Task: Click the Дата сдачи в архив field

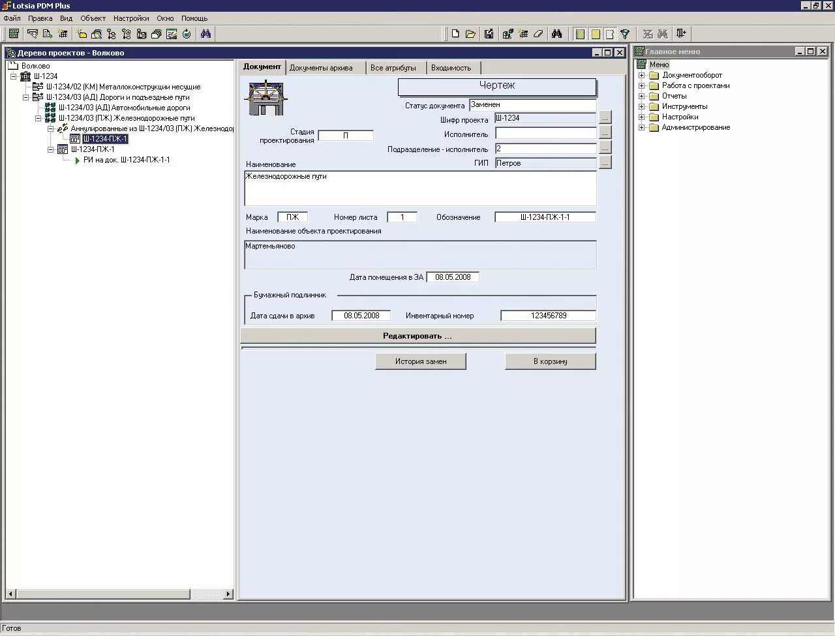Action: coord(361,316)
